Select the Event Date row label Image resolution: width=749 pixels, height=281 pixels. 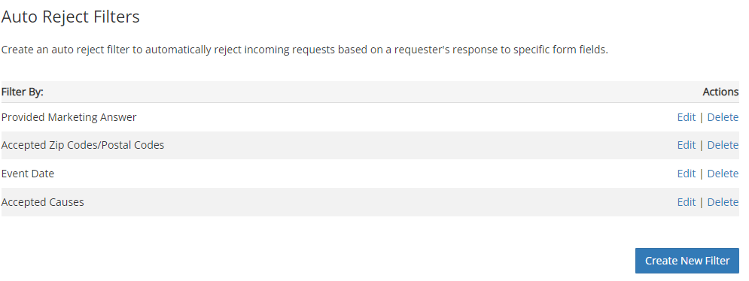pyautogui.click(x=28, y=174)
